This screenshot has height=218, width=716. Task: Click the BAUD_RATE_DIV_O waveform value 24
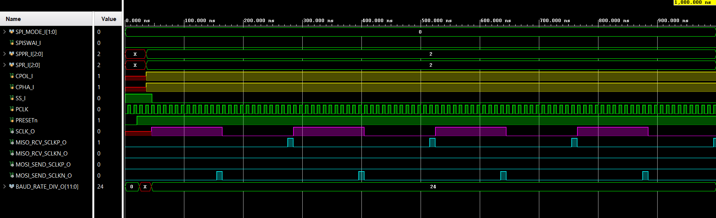coord(433,187)
